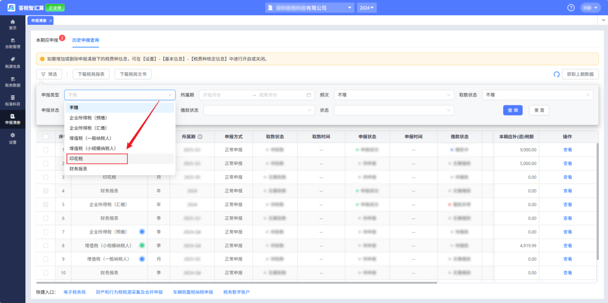Check the checkbox for row 8

point(46,245)
